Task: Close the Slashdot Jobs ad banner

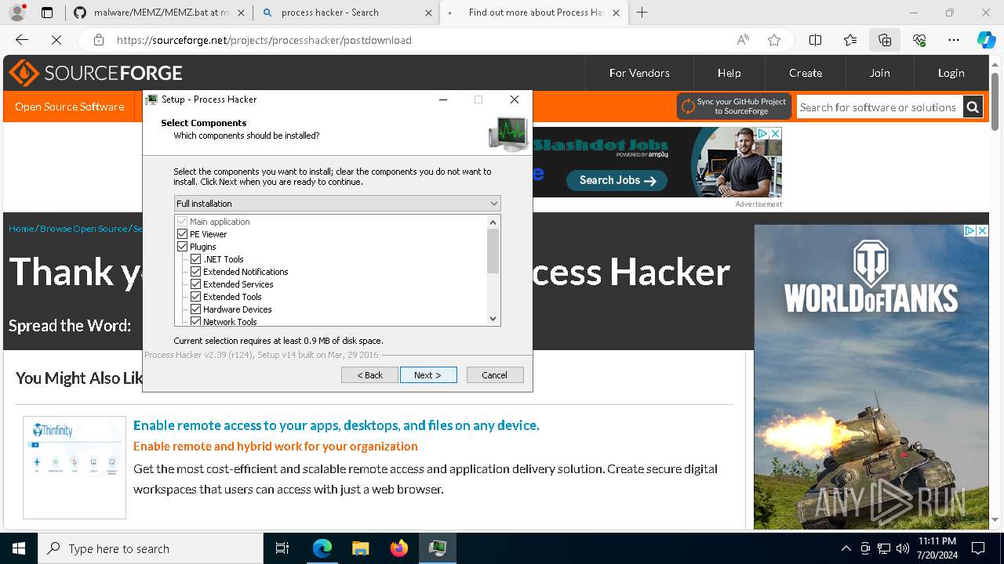Action: [x=775, y=134]
